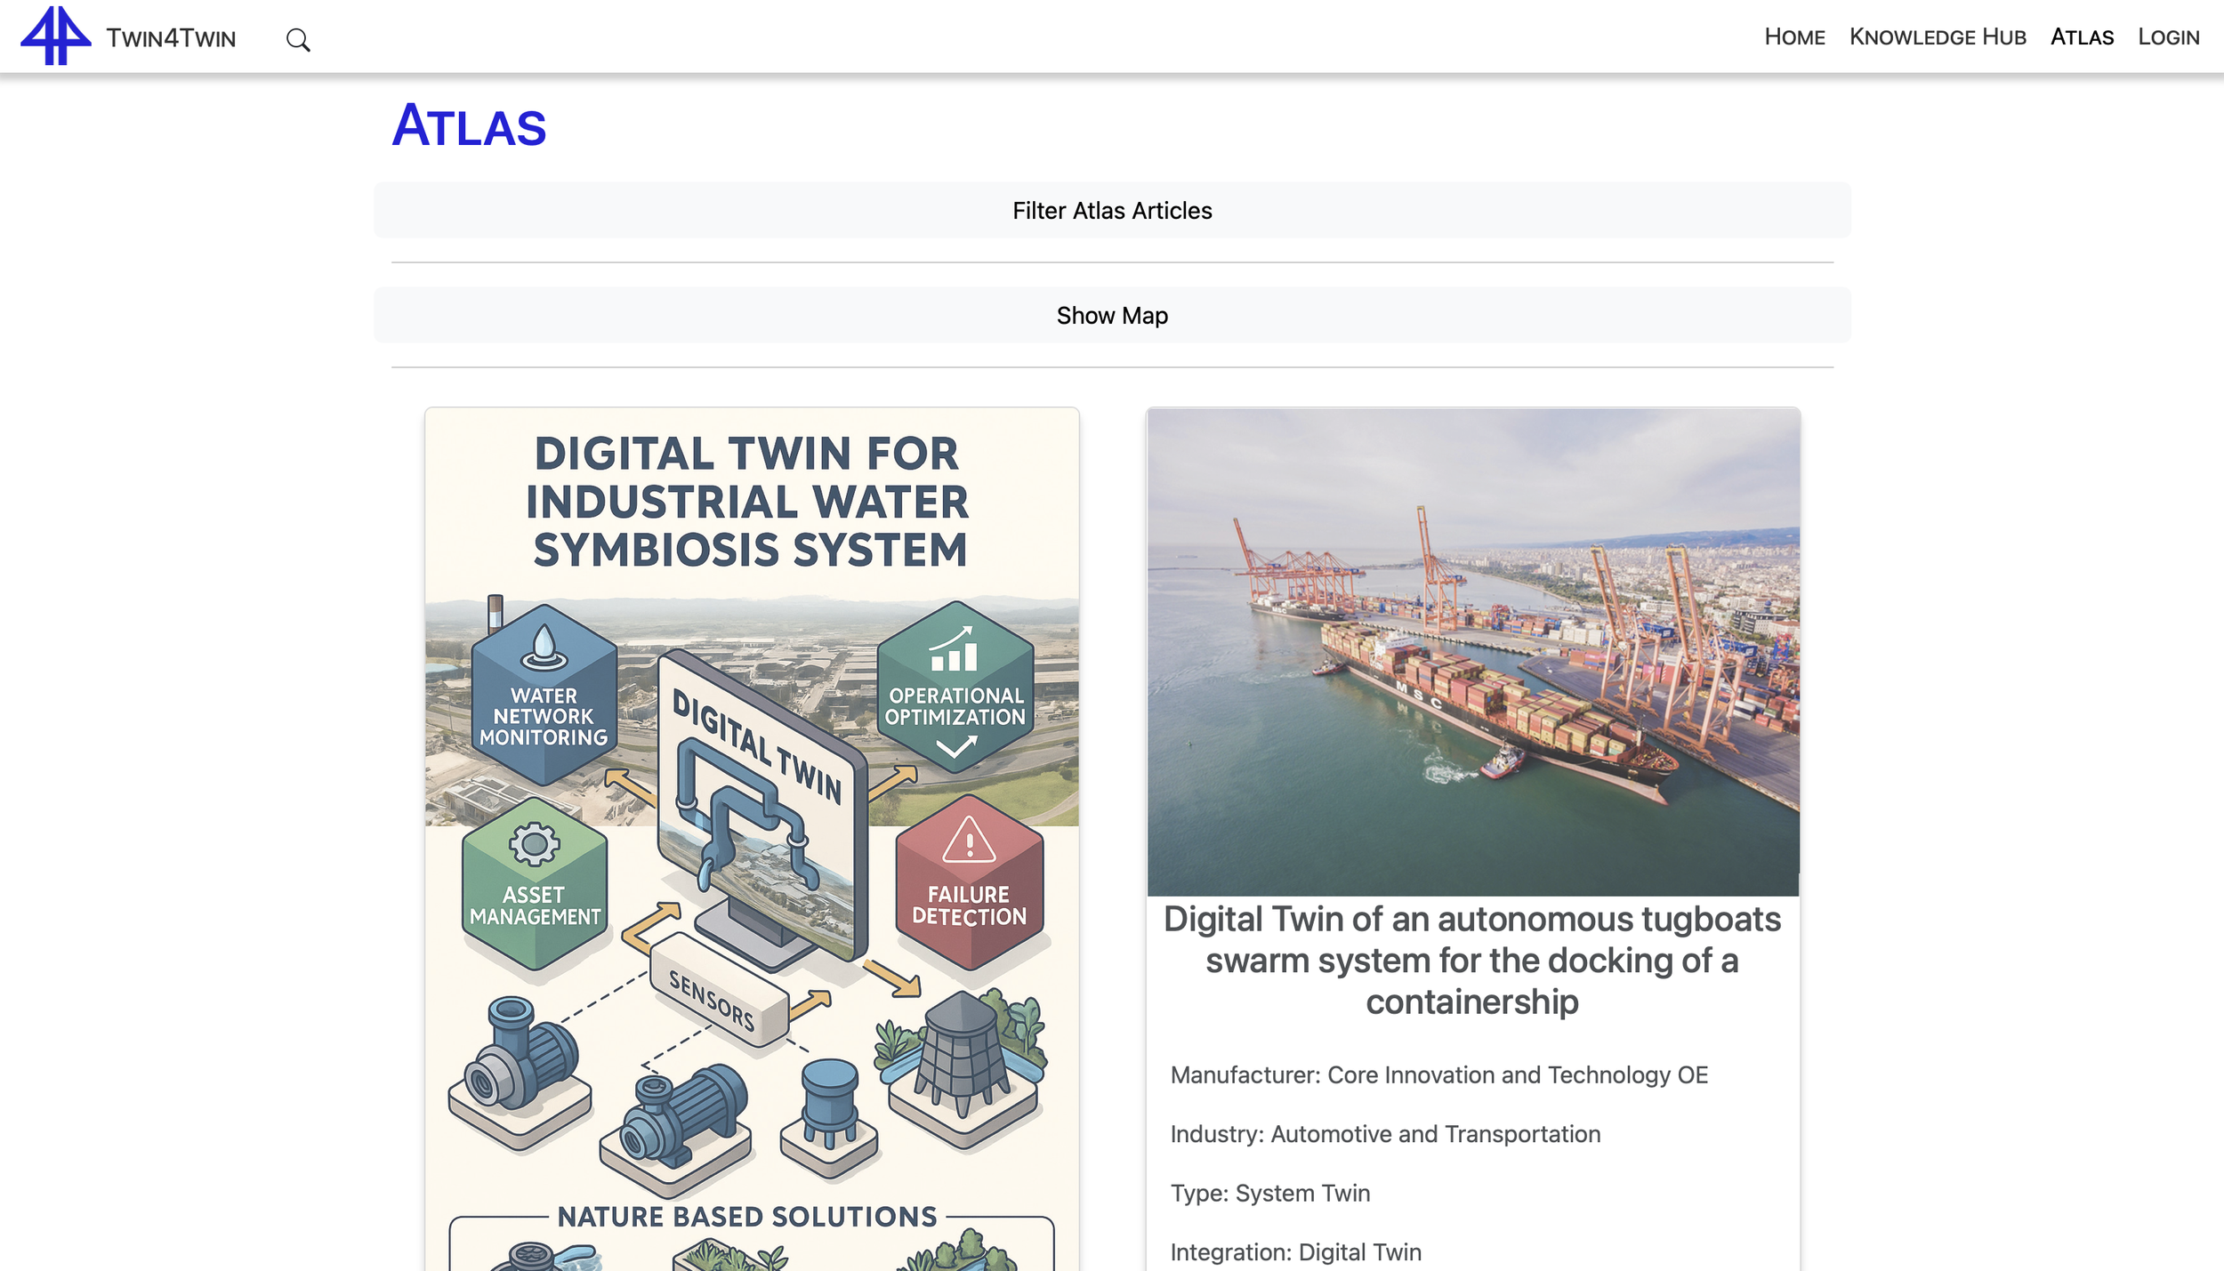2224x1271 pixels.
Task: Open the autonomous tugboats swarm article title
Action: 1472,961
